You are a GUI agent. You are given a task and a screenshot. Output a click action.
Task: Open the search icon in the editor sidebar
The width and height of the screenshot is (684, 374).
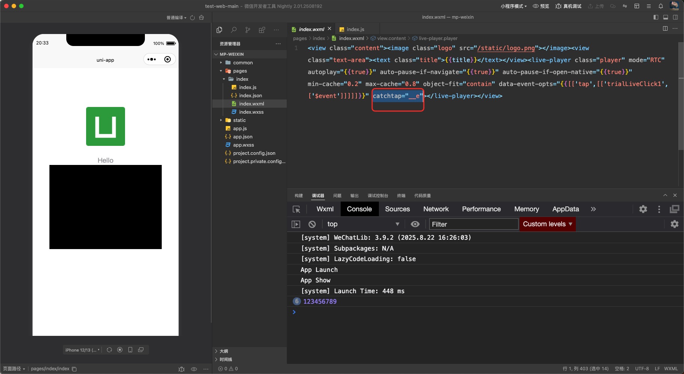234,30
